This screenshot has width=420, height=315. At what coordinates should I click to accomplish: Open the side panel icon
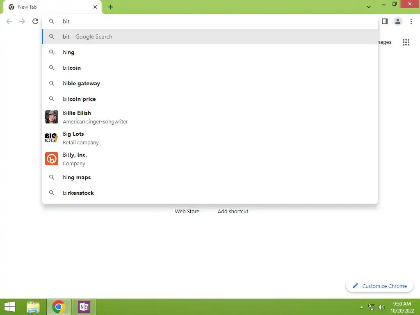(385, 21)
